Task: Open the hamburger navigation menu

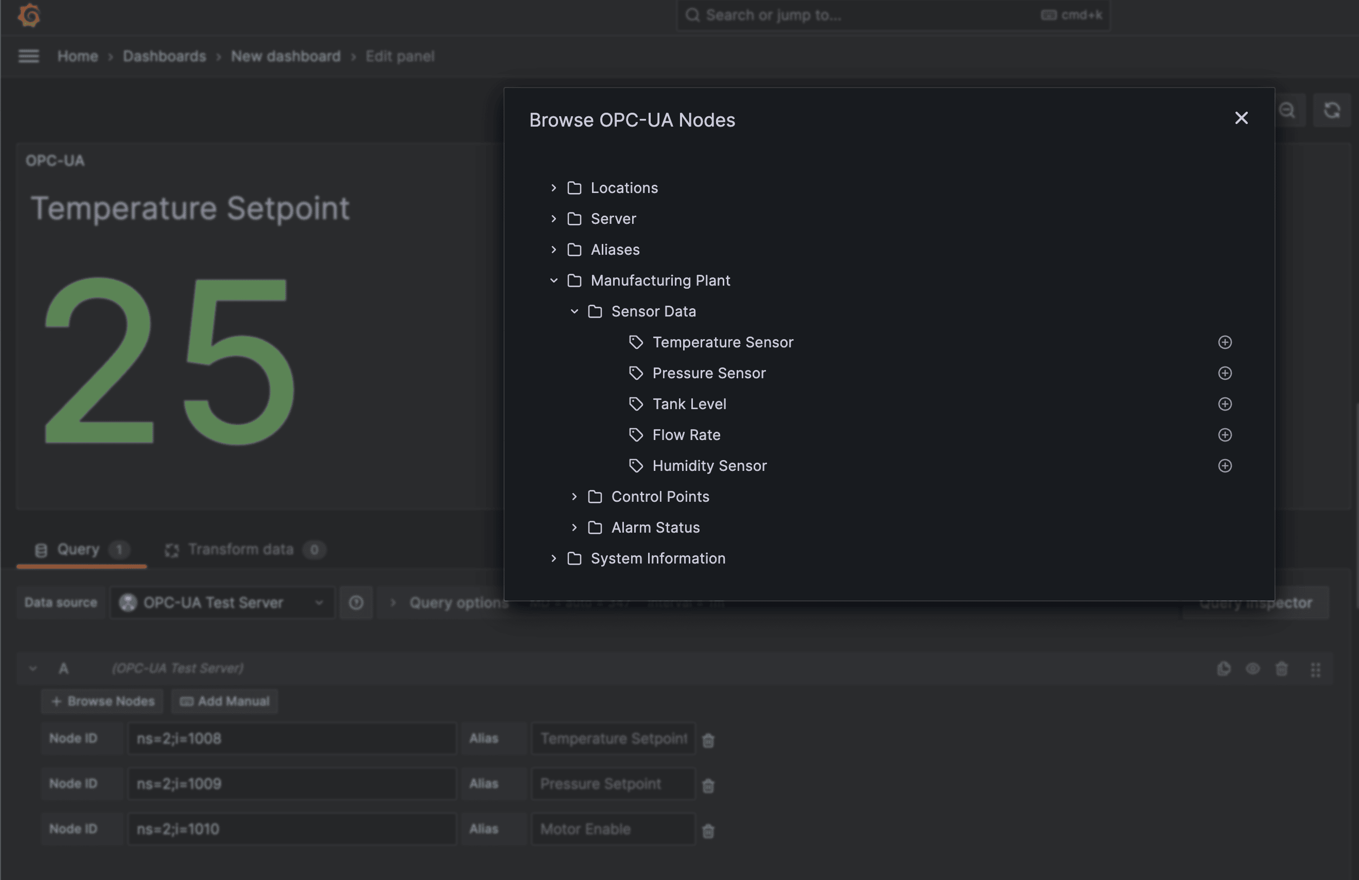Action: pyautogui.click(x=28, y=56)
